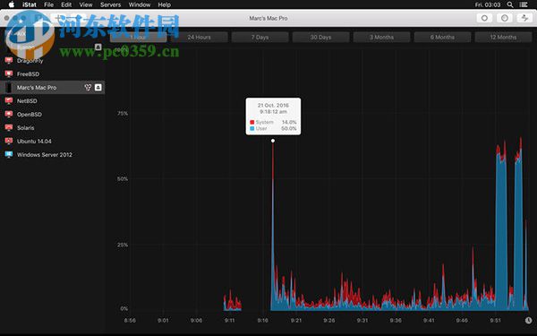Click the middle circle toolbar button
The width and height of the screenshot is (537, 336).
pyautogui.click(x=505, y=18)
